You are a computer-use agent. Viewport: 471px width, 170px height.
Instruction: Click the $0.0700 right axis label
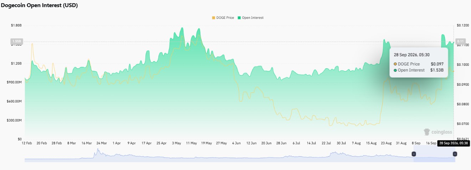click(x=463, y=124)
